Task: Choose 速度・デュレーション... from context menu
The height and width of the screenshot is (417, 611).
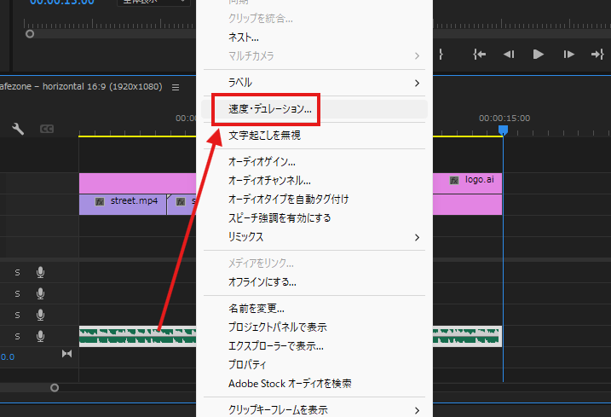Action: pyautogui.click(x=270, y=109)
